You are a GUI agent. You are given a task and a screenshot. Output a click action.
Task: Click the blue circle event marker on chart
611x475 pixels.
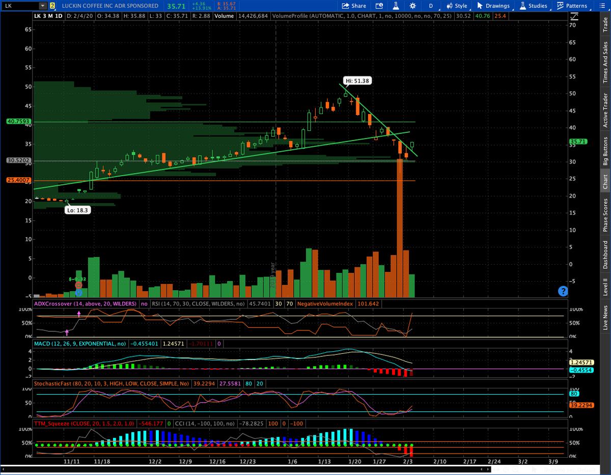pyautogui.click(x=78, y=292)
